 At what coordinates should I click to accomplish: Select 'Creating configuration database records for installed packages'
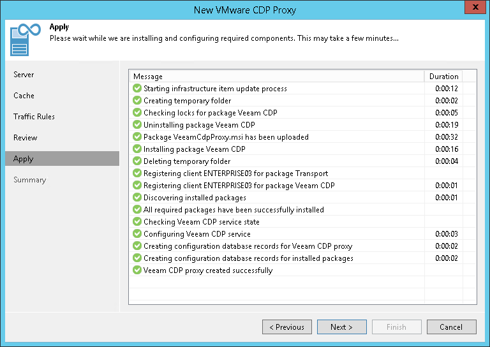pos(248,258)
